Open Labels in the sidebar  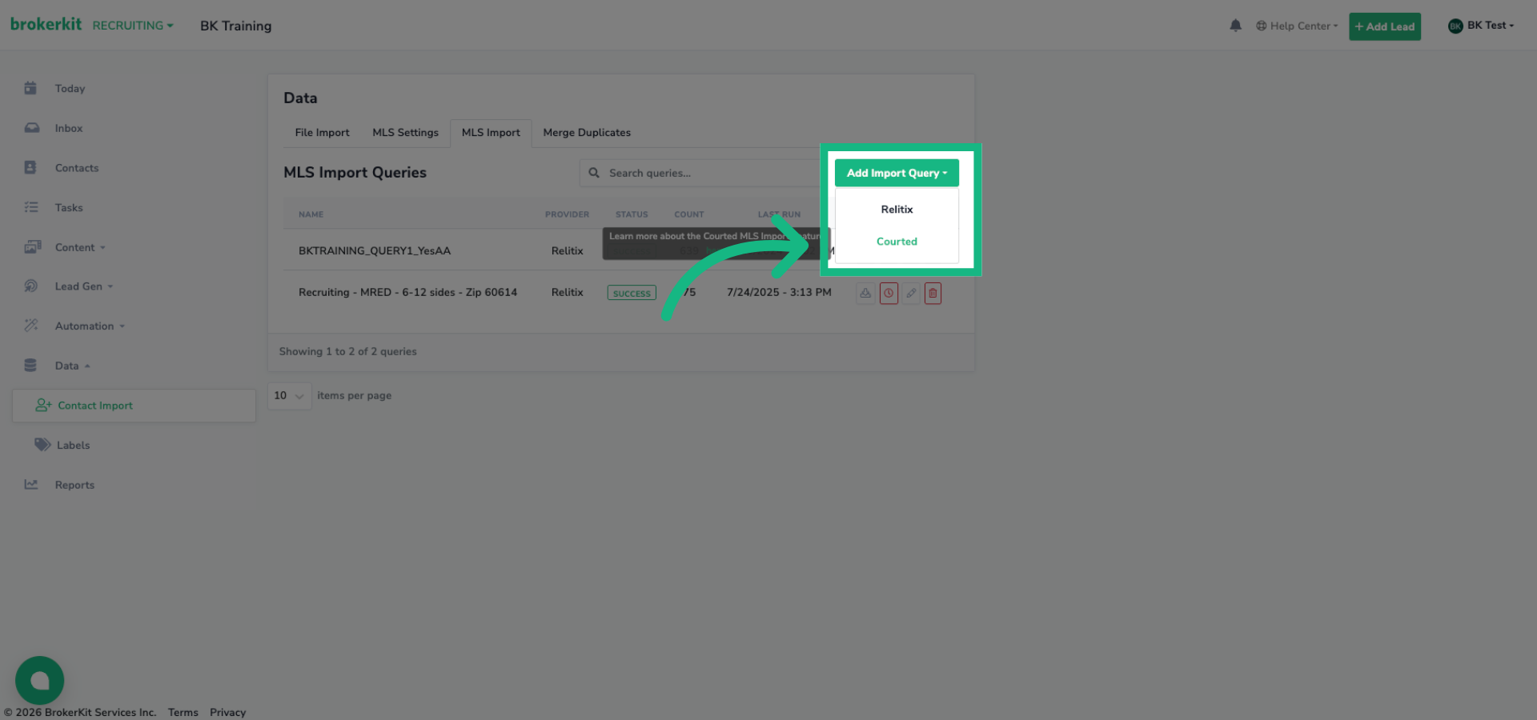click(x=73, y=445)
